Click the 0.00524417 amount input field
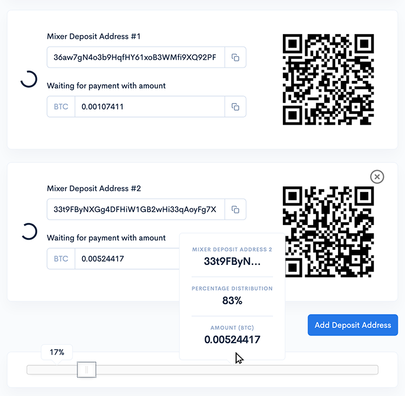Image resolution: width=405 pixels, height=396 pixels. (127, 259)
